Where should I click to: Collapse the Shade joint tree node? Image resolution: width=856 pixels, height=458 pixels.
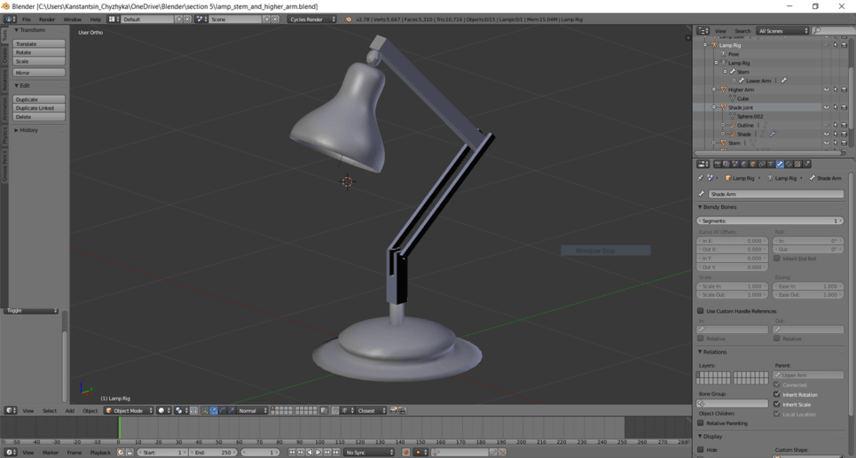pyautogui.click(x=713, y=107)
